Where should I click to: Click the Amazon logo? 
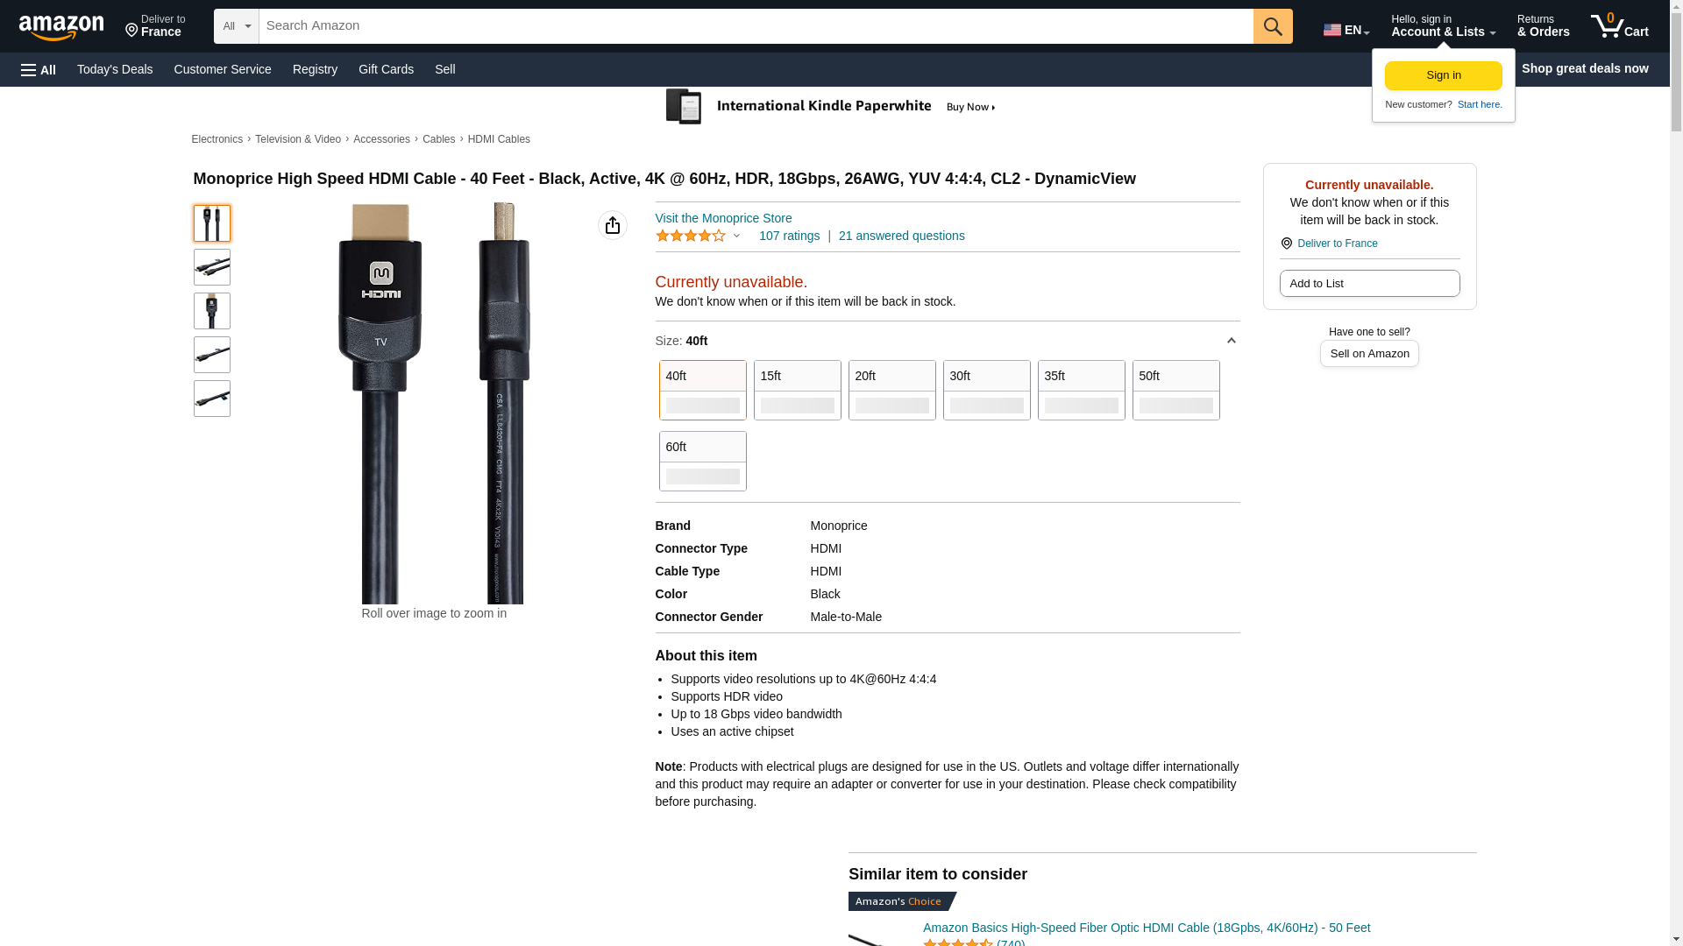tap(61, 27)
